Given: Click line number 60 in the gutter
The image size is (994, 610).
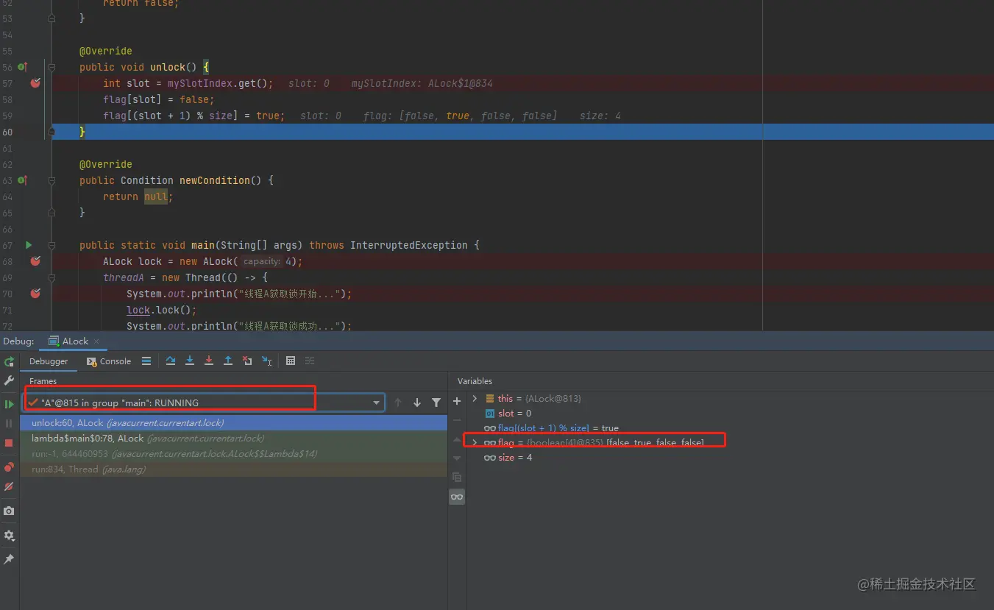Looking at the screenshot, I should click(x=7, y=132).
